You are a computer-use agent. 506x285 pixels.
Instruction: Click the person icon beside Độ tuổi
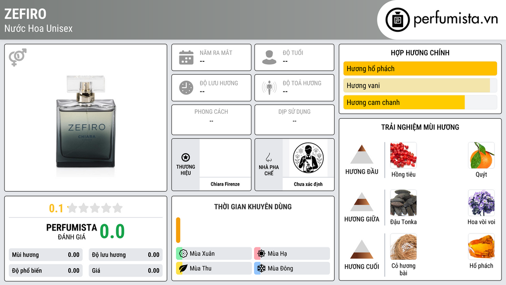[x=269, y=57]
